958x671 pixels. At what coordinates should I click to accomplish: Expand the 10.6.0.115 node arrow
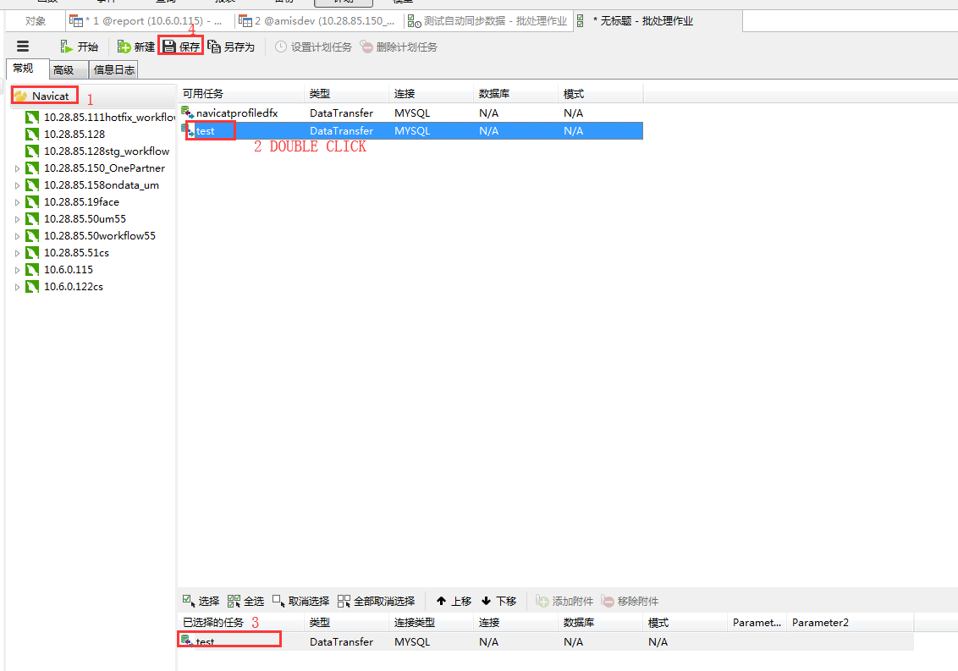(x=17, y=270)
